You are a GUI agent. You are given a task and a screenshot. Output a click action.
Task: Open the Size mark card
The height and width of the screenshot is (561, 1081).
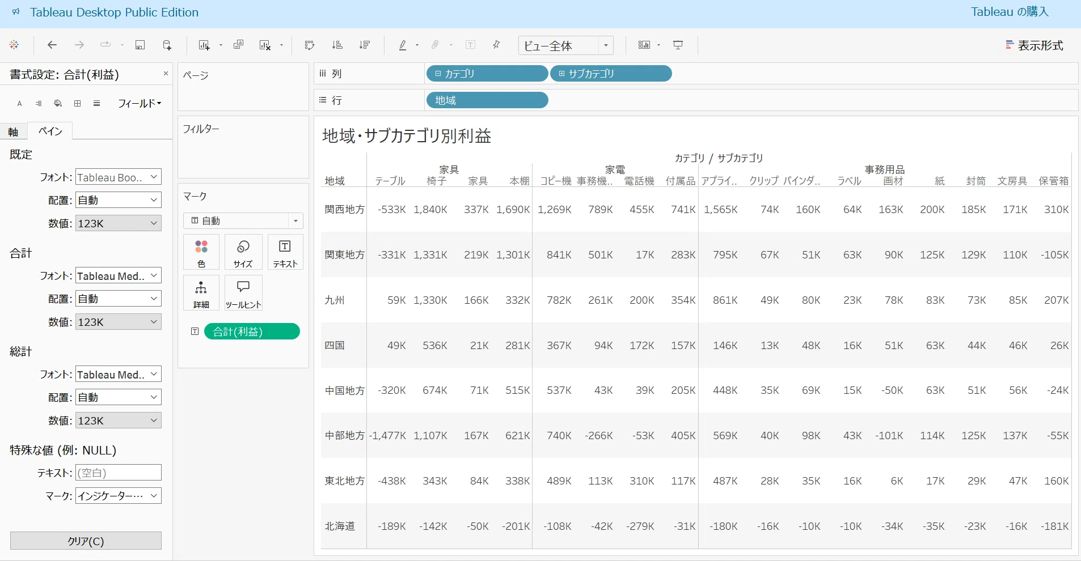tap(243, 252)
